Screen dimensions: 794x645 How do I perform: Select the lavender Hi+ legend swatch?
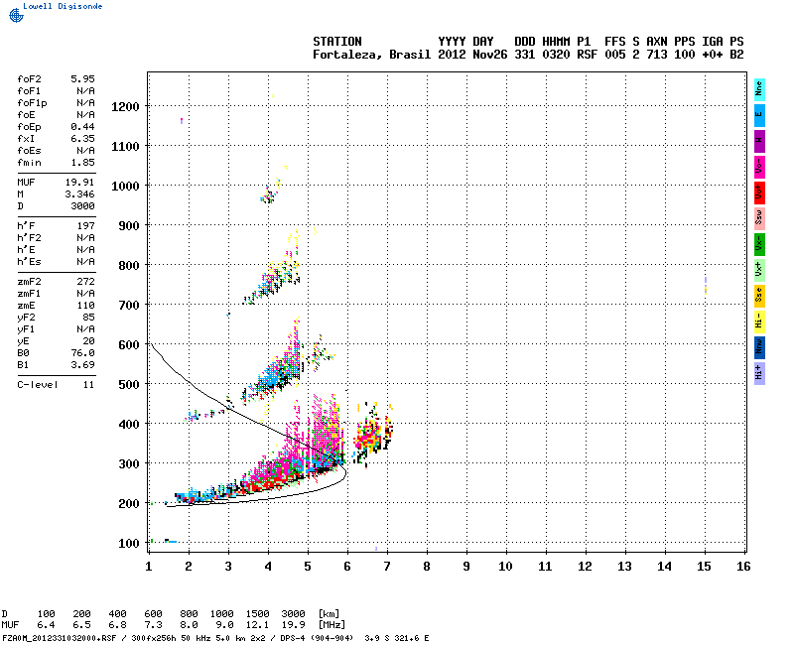(759, 374)
